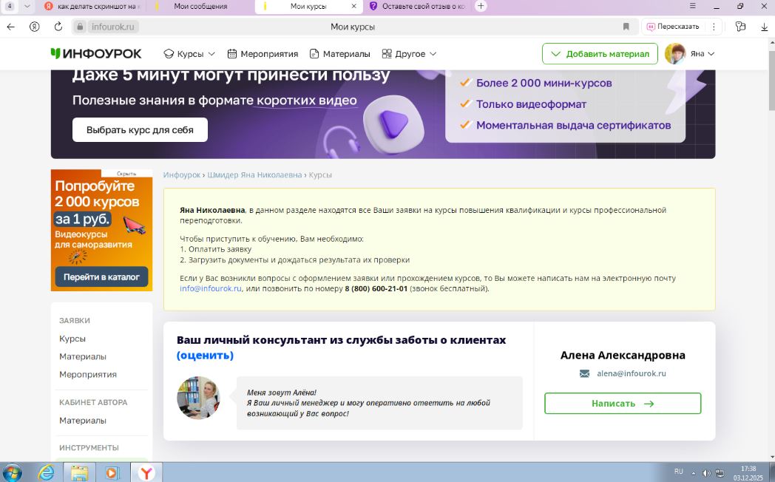Image resolution: width=775 pixels, height=482 pixels.
Task: Switch to the Мои сообщения tab
Action: 200,6
